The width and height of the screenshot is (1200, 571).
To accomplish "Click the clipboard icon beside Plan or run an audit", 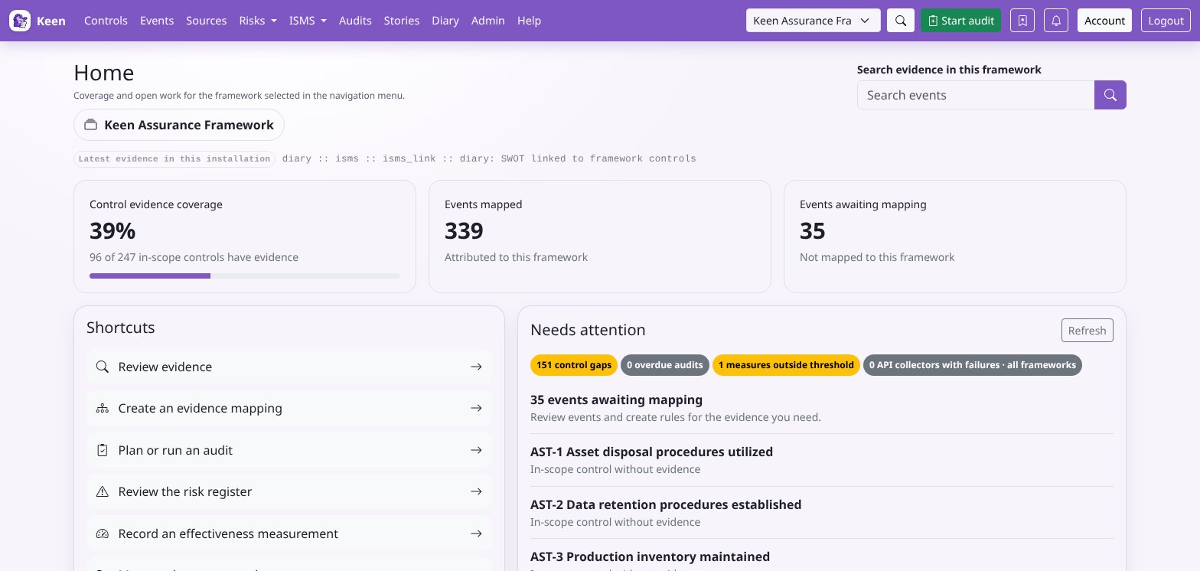I will pos(102,450).
